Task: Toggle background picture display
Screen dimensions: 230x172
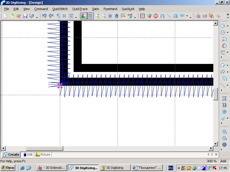Action: coord(84,16)
